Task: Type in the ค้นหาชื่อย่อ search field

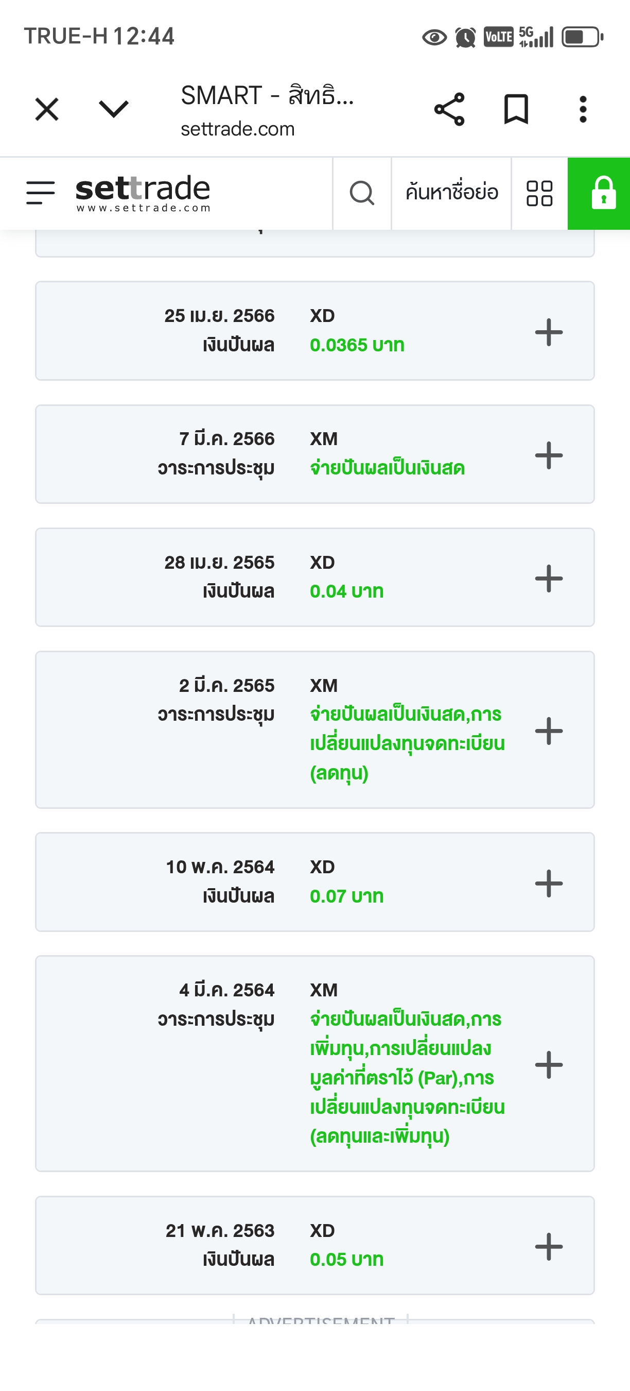Action: pyautogui.click(x=451, y=193)
